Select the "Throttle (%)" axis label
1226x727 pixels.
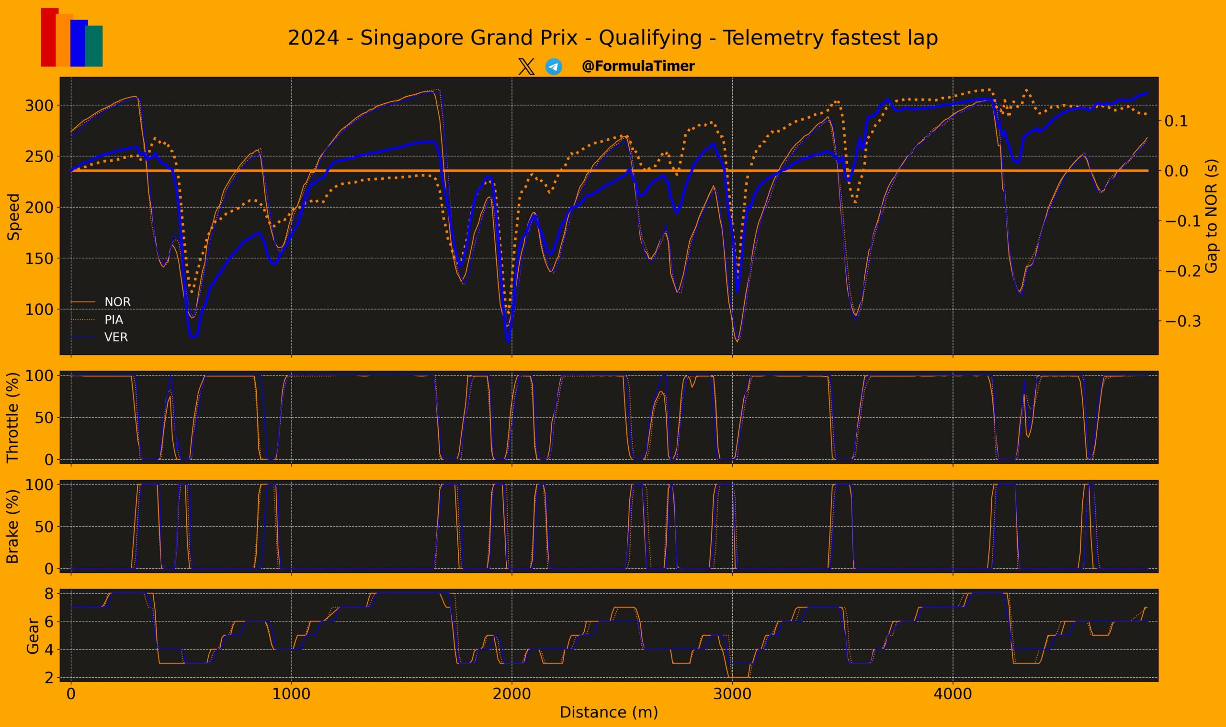click(12, 418)
